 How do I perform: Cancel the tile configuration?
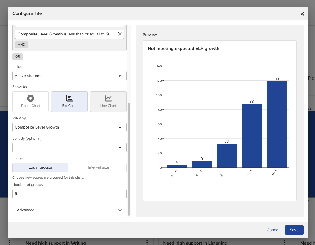273,230
